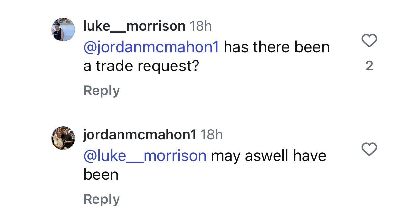
Task: Open the blue @jordanmcmahon1 mention
Action: point(151,47)
